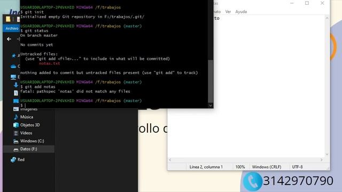Select Música in Explorer sidebar
Screen dimensions: 342x192
tap(27, 117)
